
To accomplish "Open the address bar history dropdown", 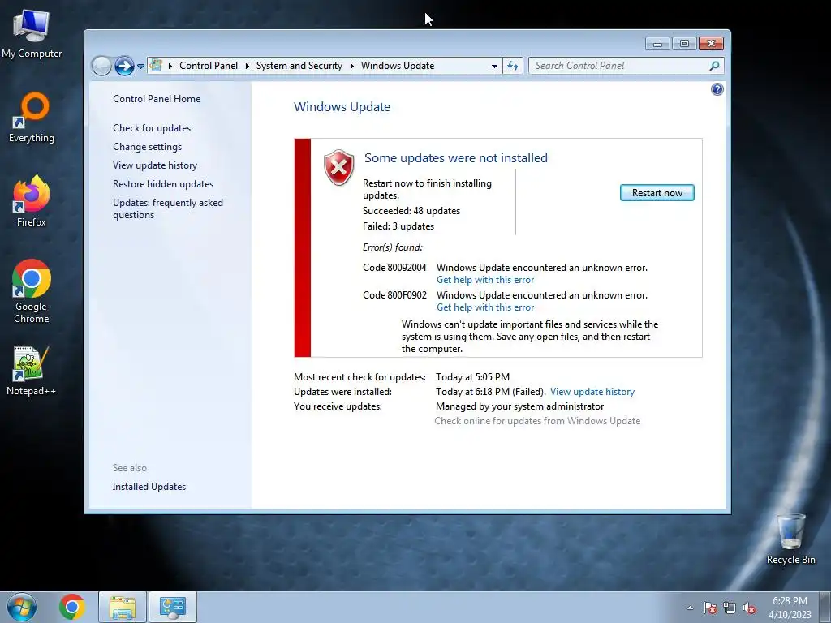I will point(494,67).
